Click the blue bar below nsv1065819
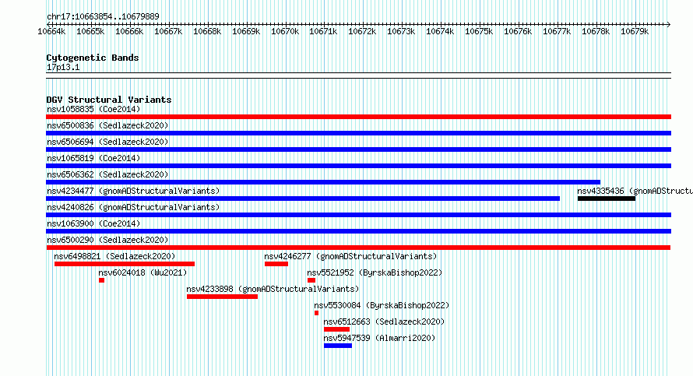 (x=358, y=166)
